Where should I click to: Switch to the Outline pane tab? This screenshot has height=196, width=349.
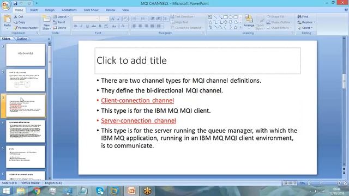[x=22, y=39]
